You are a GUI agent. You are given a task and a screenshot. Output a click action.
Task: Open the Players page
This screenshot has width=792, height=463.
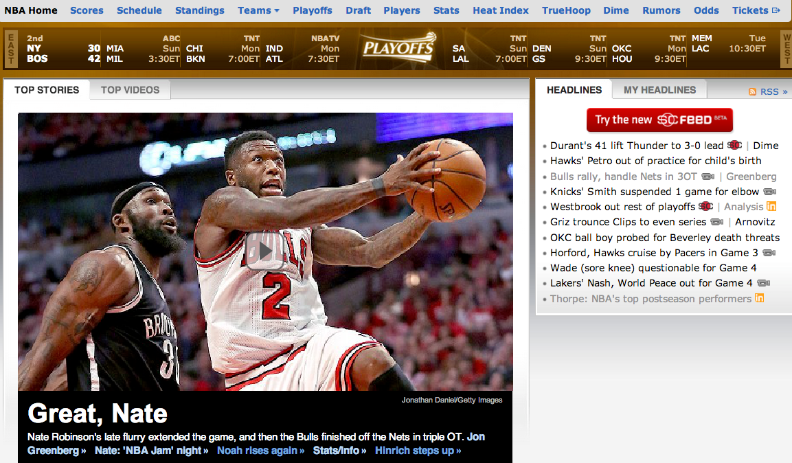402,10
